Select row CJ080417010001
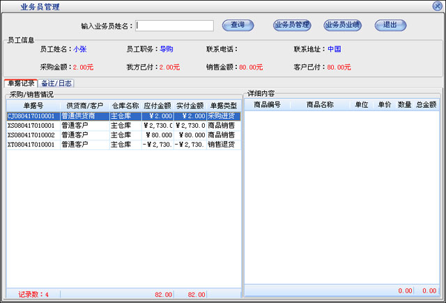The image size is (446, 303). pos(124,116)
